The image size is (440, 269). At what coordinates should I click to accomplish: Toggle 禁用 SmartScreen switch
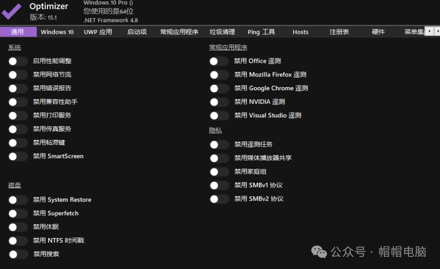[18, 157]
